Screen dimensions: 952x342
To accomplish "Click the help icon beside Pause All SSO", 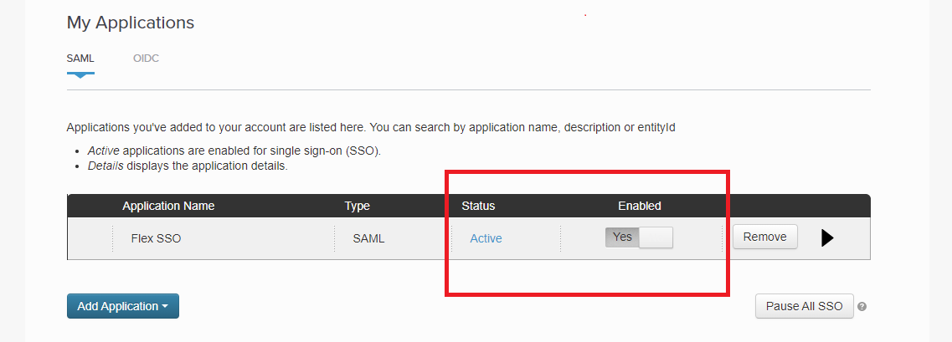I will point(862,307).
